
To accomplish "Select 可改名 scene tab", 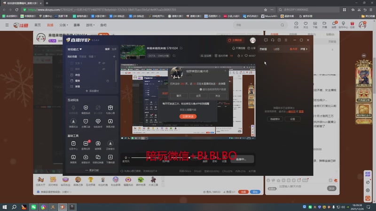I will tap(83, 56).
